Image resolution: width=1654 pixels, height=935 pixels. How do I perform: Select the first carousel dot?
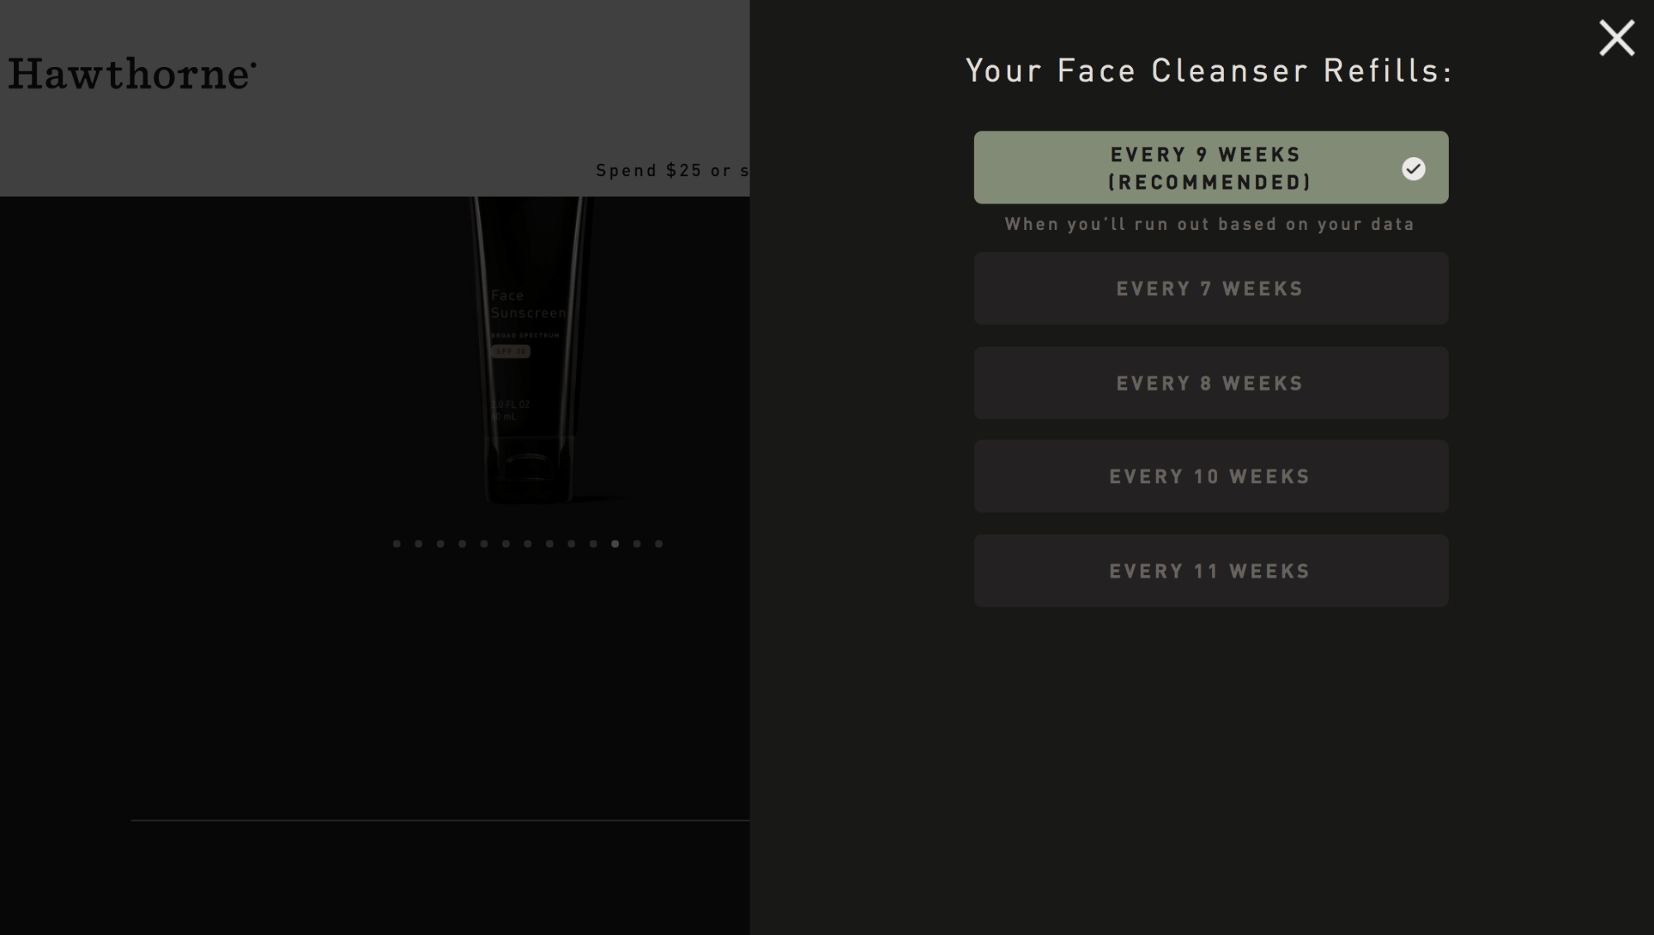coord(396,544)
